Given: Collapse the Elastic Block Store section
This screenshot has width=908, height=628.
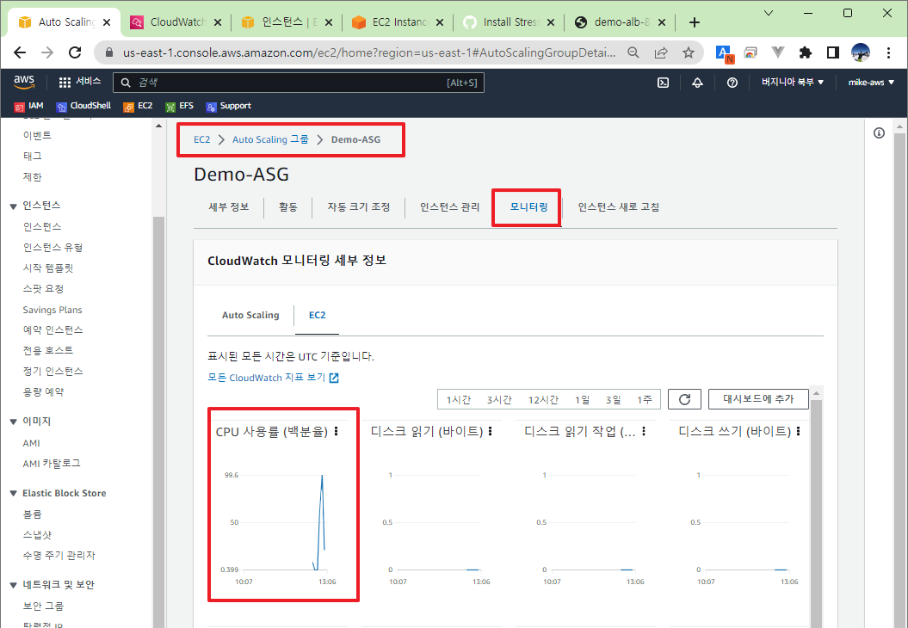Looking at the screenshot, I should pyautogui.click(x=13, y=494).
